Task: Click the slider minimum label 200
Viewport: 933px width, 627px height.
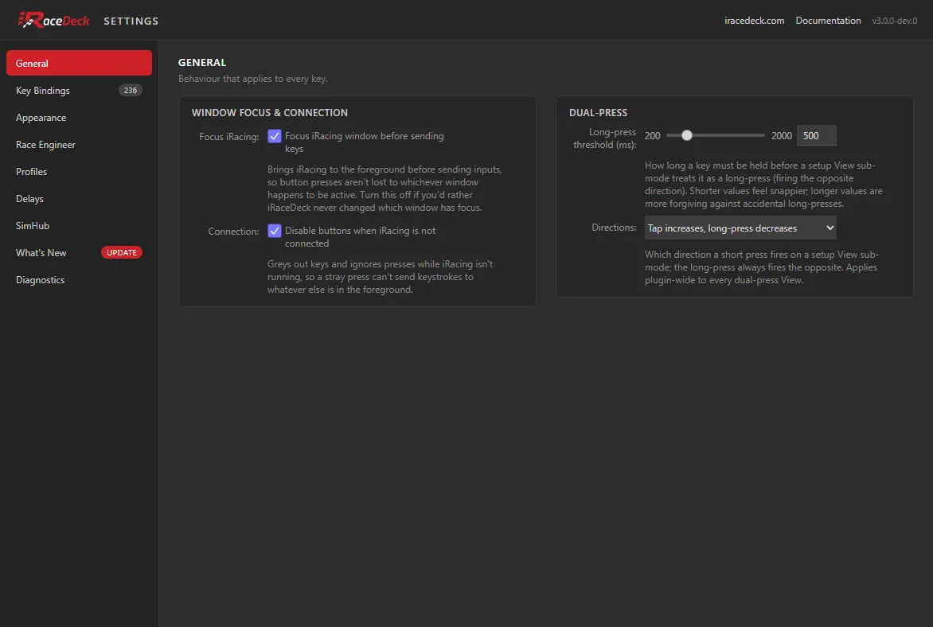Action: 652,135
